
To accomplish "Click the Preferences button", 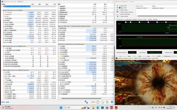I will (167, 56).
